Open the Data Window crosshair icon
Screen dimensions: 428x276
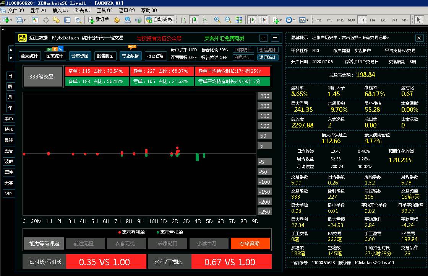pos(46,20)
